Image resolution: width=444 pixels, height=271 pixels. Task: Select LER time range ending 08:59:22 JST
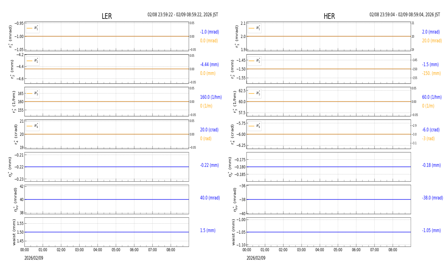(183, 15)
